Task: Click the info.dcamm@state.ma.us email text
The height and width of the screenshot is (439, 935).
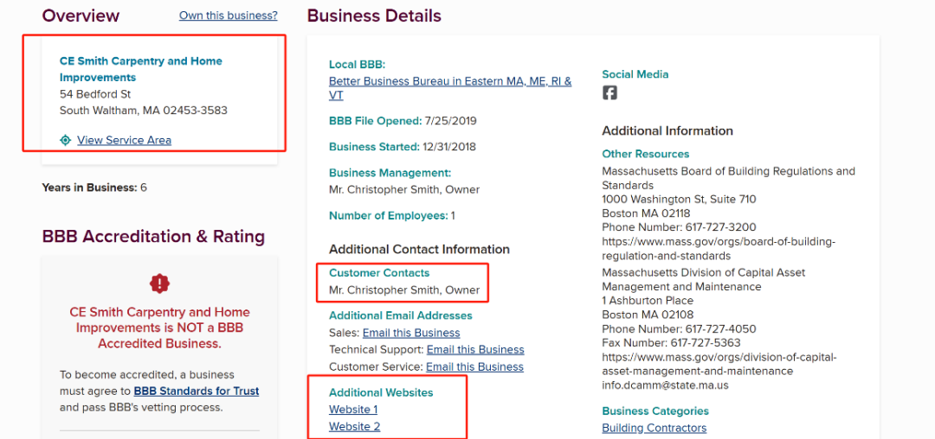Action: click(666, 385)
